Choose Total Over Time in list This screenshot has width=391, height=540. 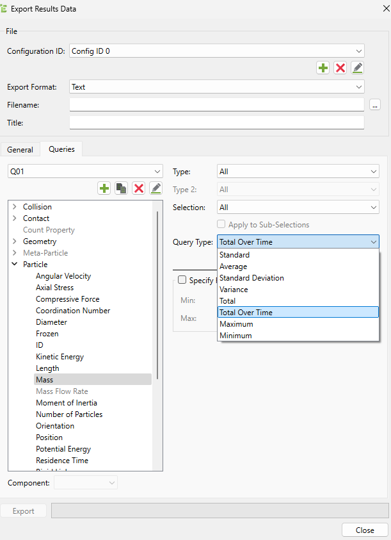tap(298, 313)
